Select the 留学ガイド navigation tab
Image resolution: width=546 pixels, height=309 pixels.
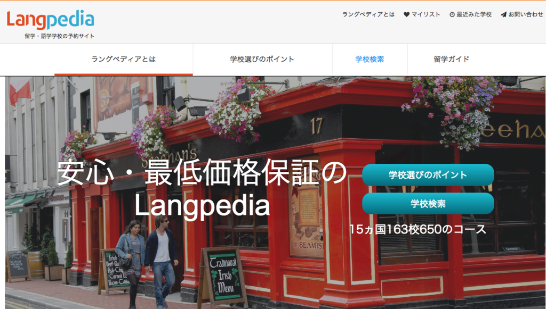[452, 60]
